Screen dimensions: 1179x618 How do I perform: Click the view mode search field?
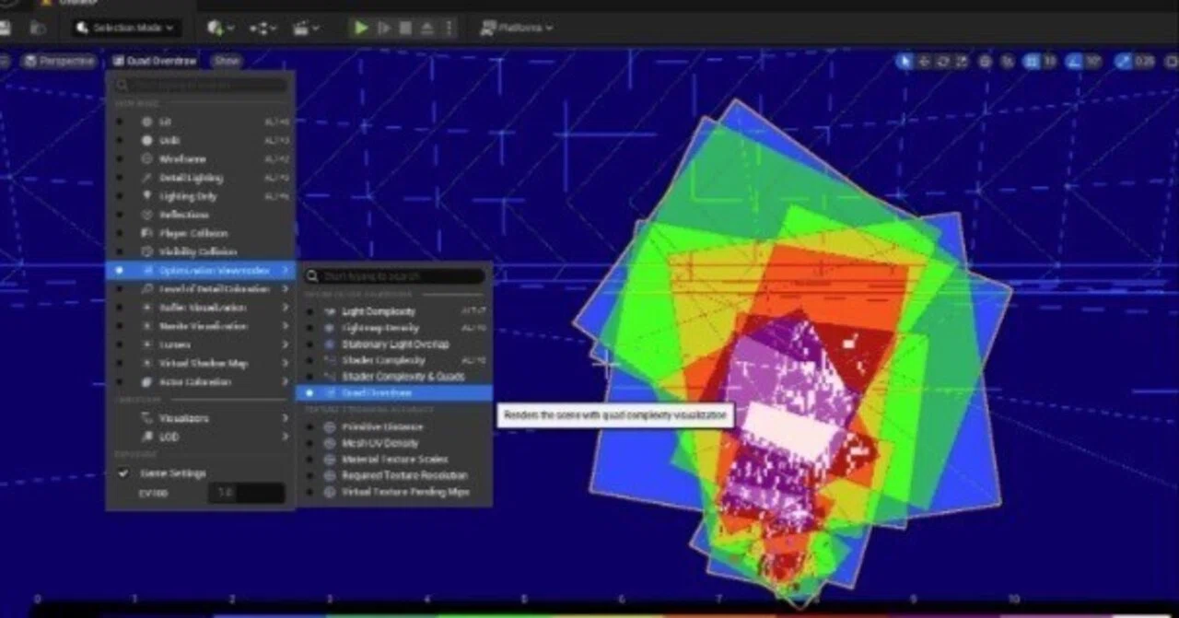tap(200, 85)
